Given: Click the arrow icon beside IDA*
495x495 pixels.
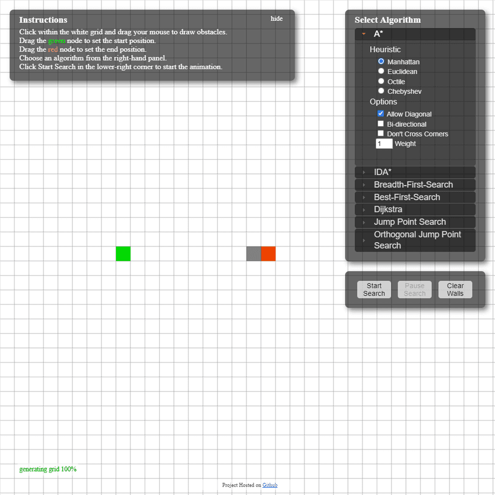Looking at the screenshot, I should click(363, 172).
